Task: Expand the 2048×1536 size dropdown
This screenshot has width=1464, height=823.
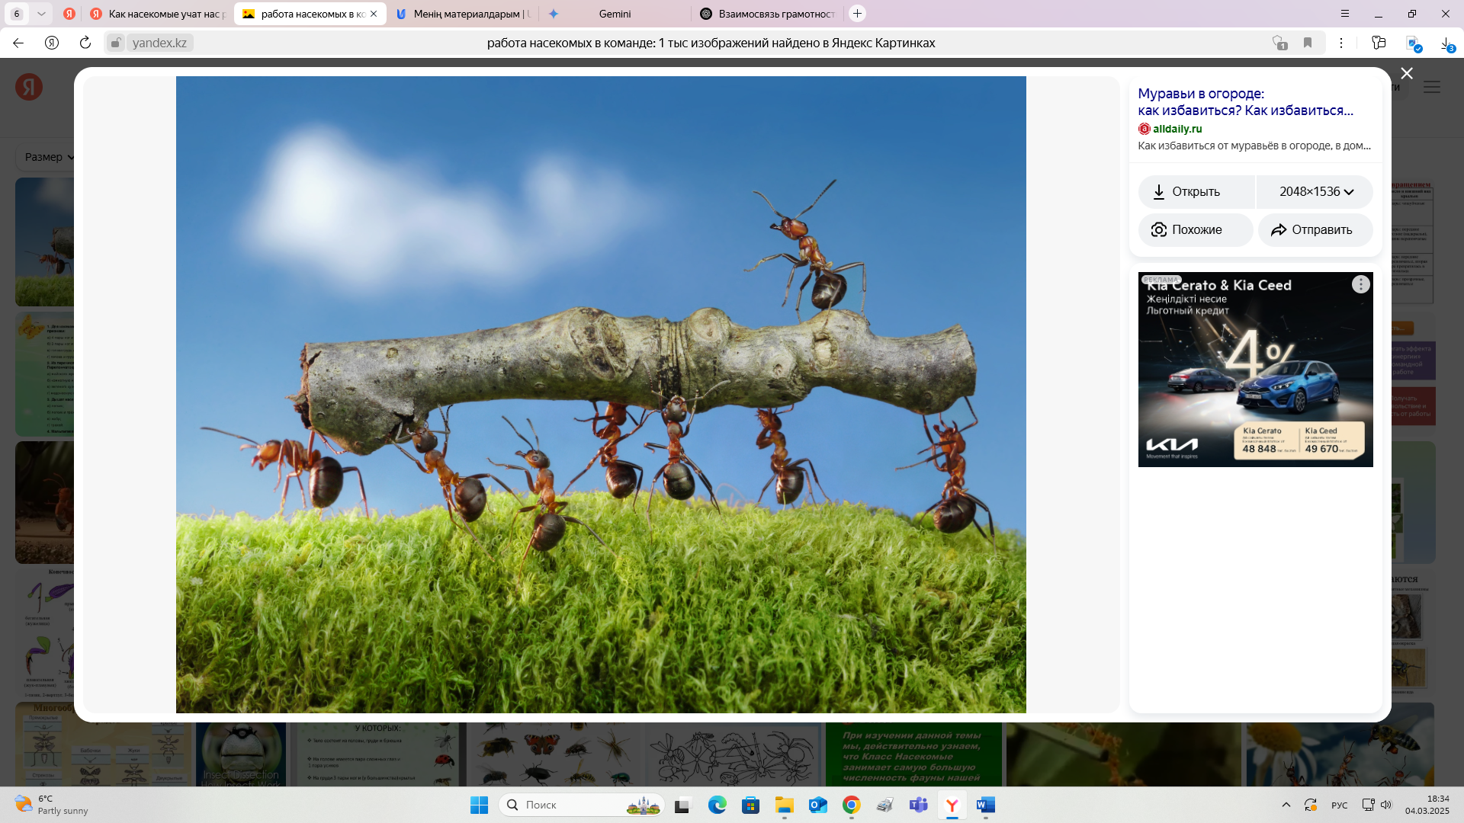Action: pos(1315,191)
